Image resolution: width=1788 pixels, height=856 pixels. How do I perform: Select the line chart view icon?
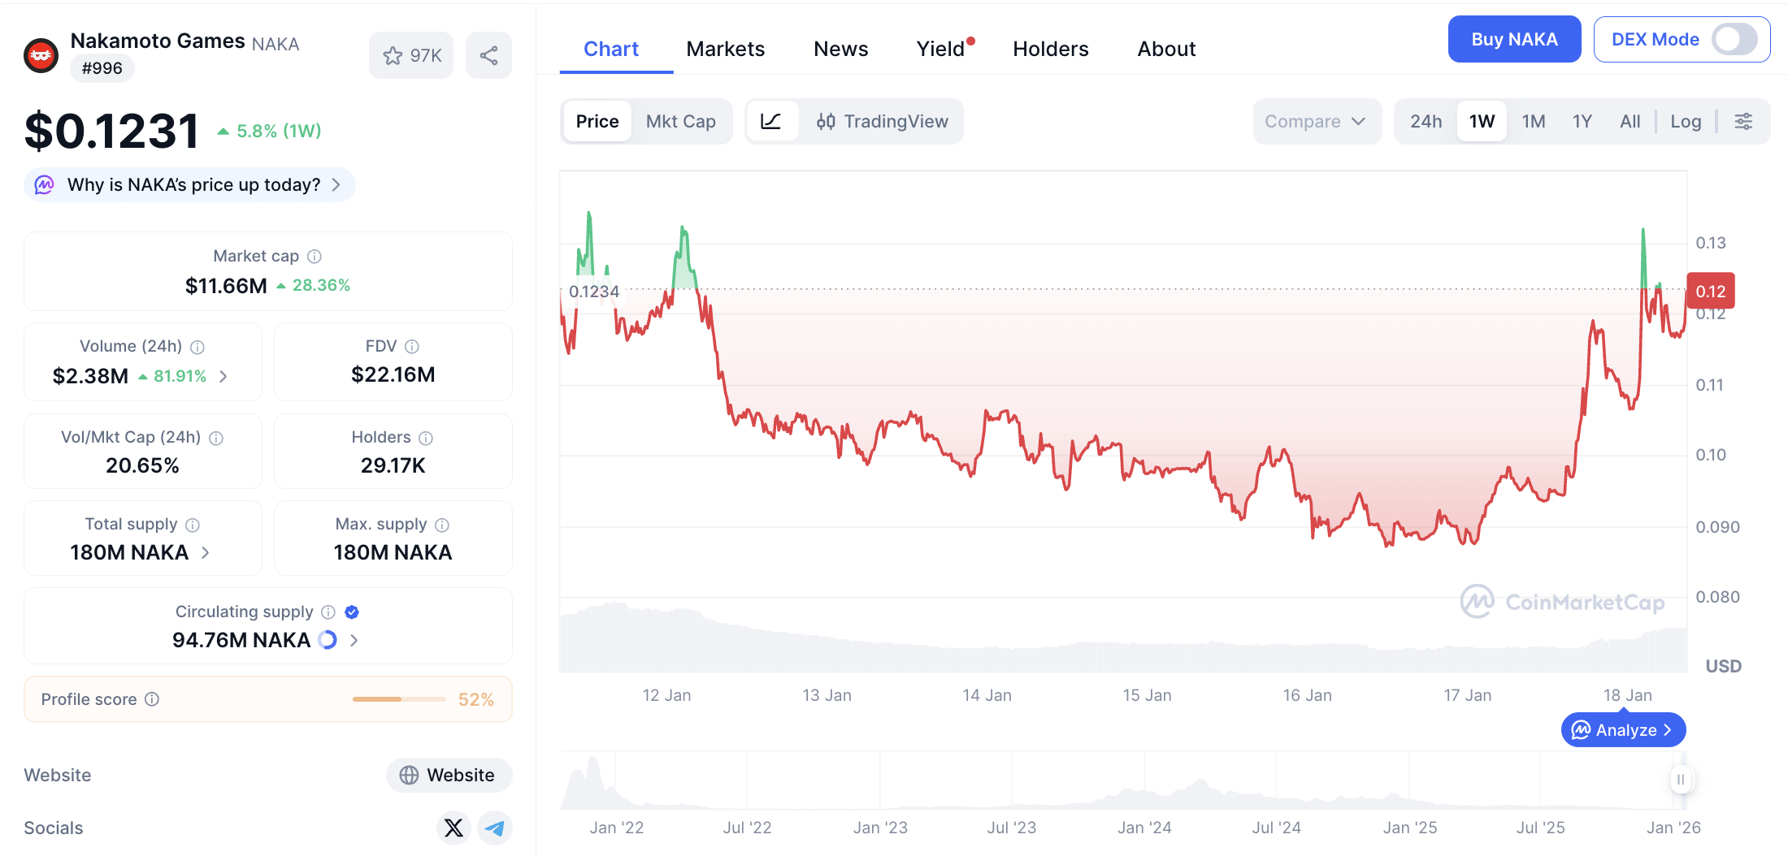(771, 122)
